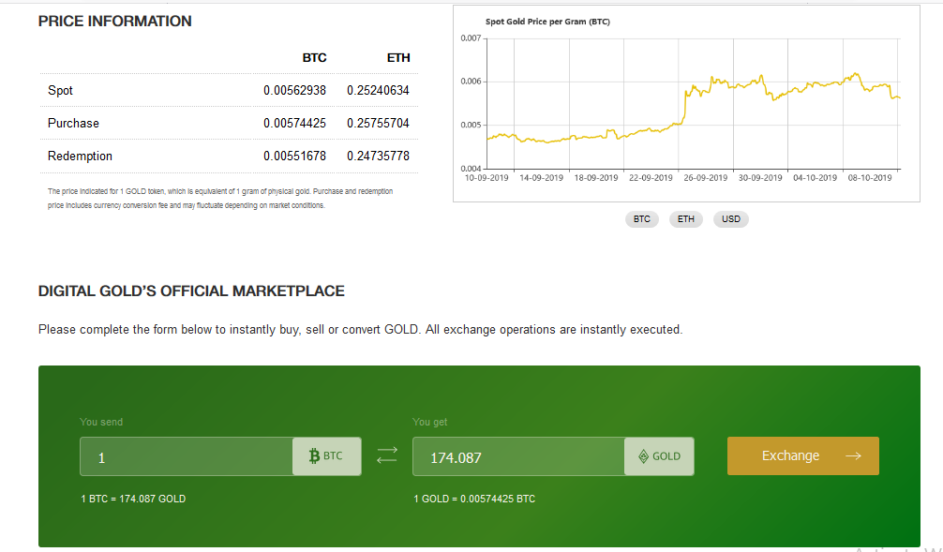
Task: Select Purchase BTC price 0.00574425
Action: point(294,124)
